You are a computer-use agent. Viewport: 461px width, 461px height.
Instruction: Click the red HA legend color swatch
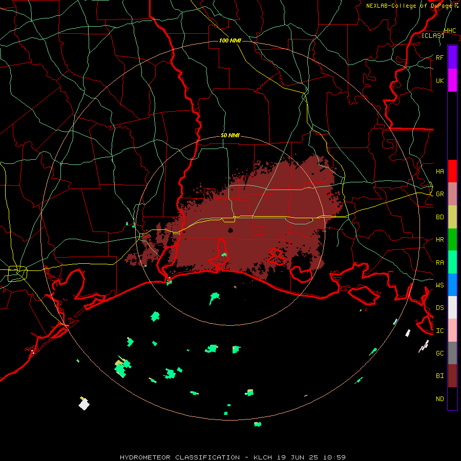[x=452, y=171]
